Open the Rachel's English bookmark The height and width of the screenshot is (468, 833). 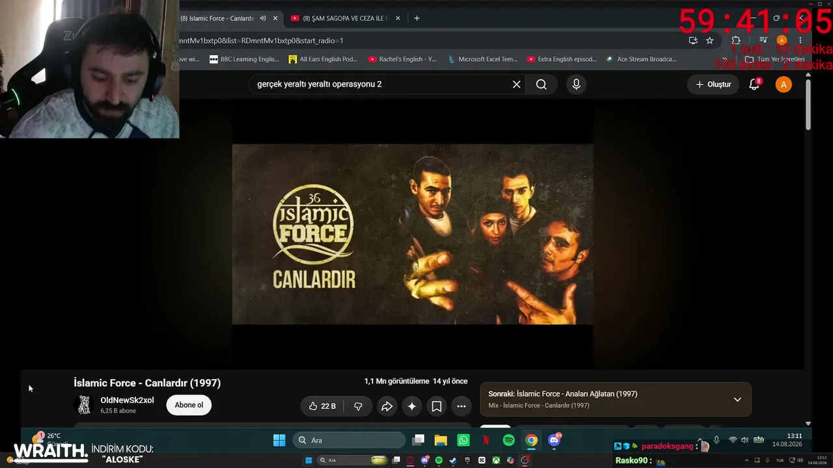click(402, 59)
